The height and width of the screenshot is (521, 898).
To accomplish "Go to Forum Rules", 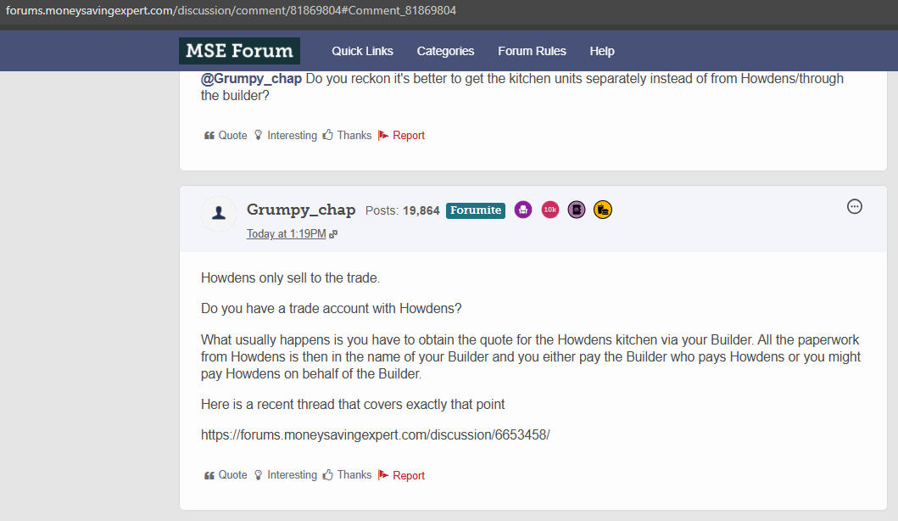I will coord(532,51).
